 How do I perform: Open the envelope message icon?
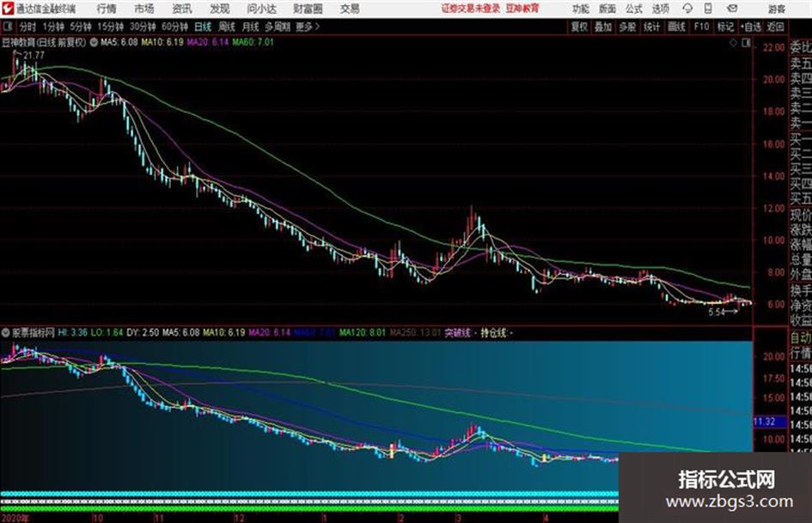[x=732, y=9]
